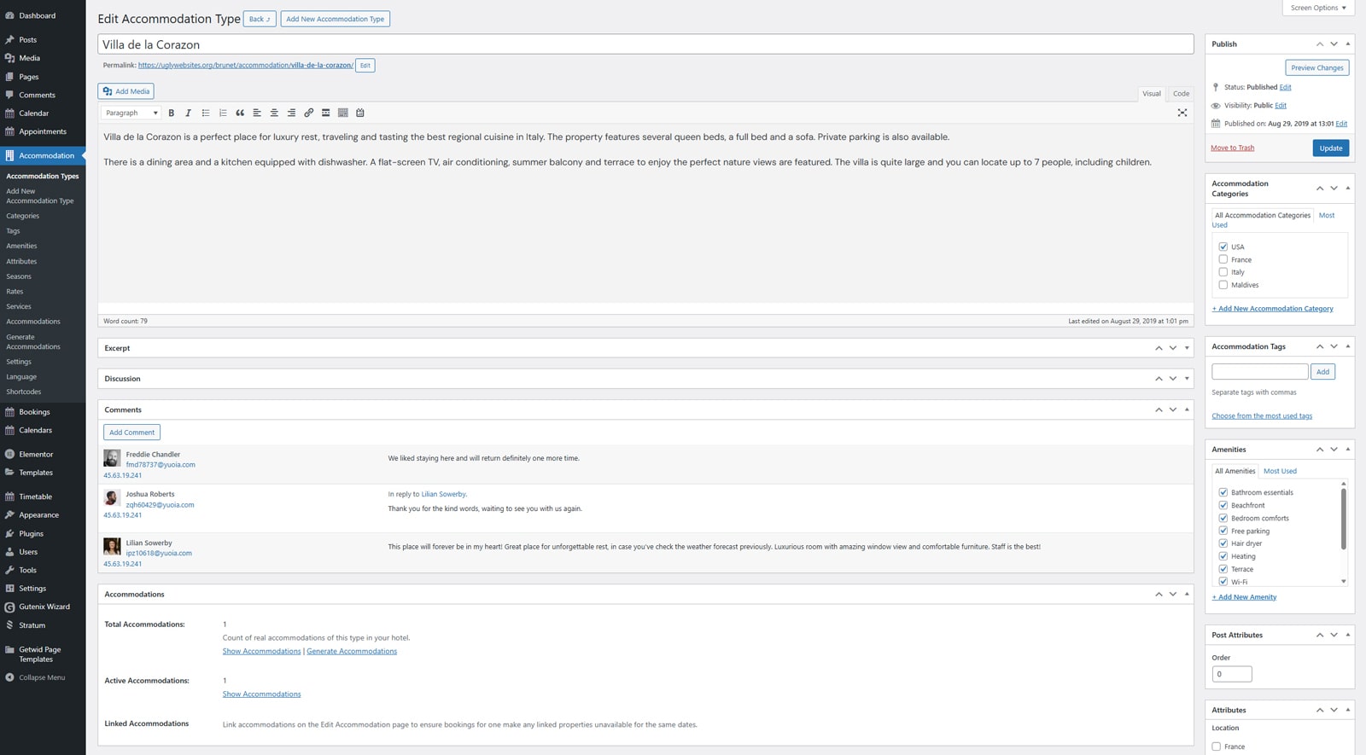
Task: Switch to the Visual editor tab
Action: point(1152,94)
